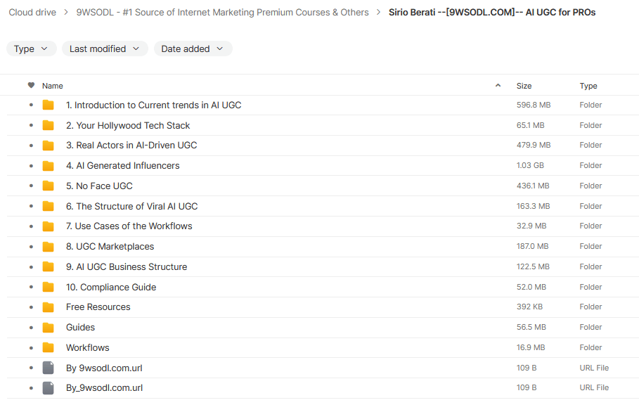The width and height of the screenshot is (639, 412).
Task: Toggle favorite dot for Real Actors folder
Action: [31, 146]
